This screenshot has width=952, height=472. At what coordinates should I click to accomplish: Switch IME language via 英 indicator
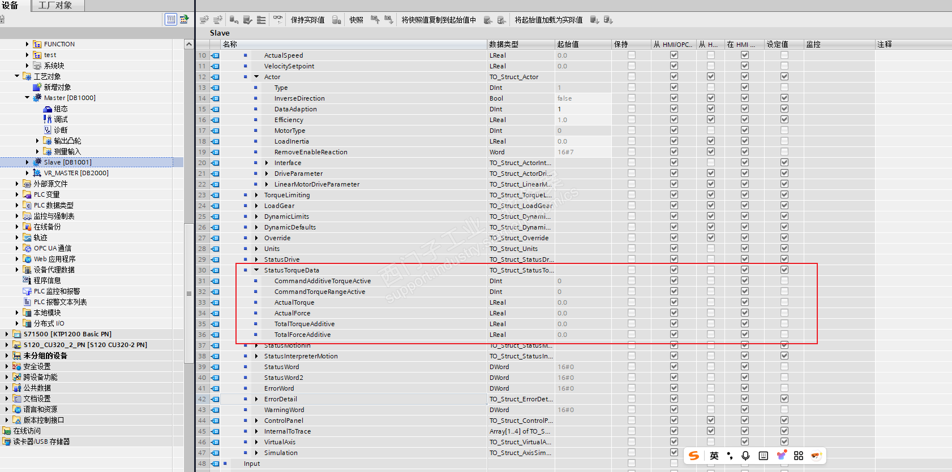point(714,456)
